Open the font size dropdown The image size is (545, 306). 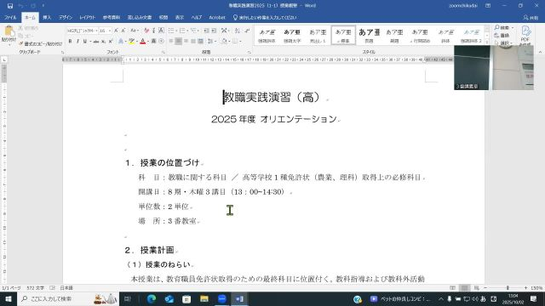[x=110, y=31]
